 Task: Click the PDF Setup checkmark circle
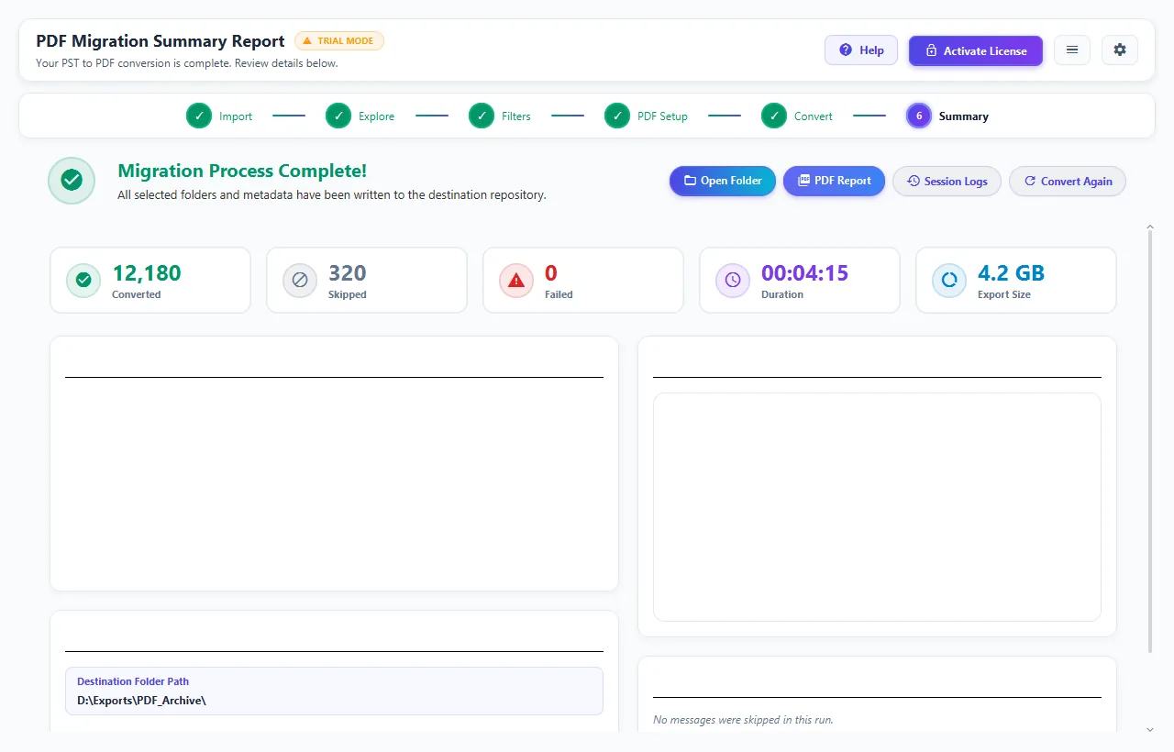point(617,116)
